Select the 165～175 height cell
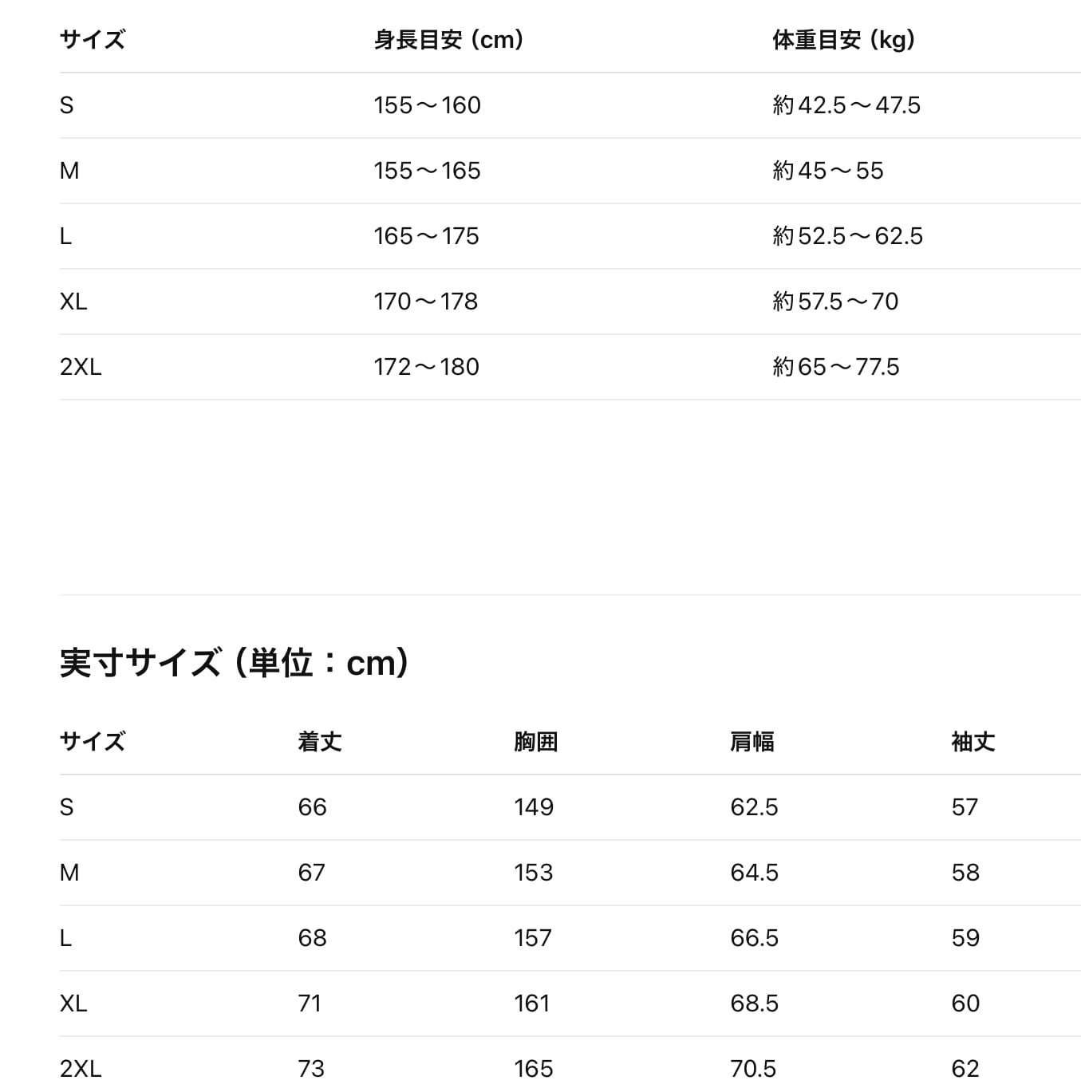 coord(426,236)
